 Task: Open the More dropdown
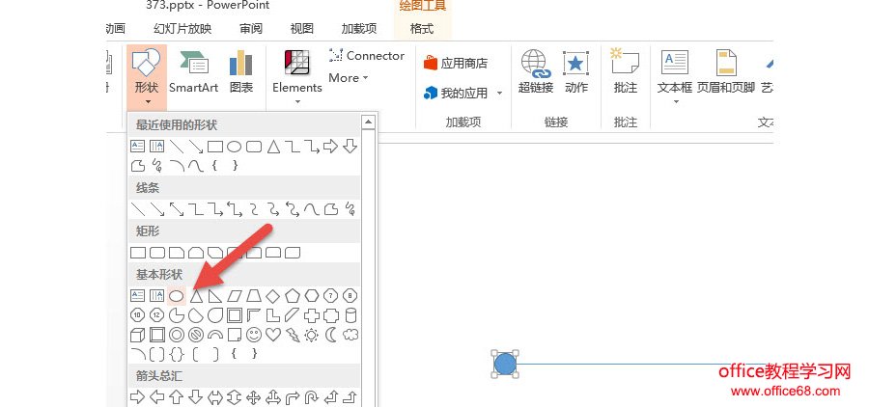pos(349,78)
